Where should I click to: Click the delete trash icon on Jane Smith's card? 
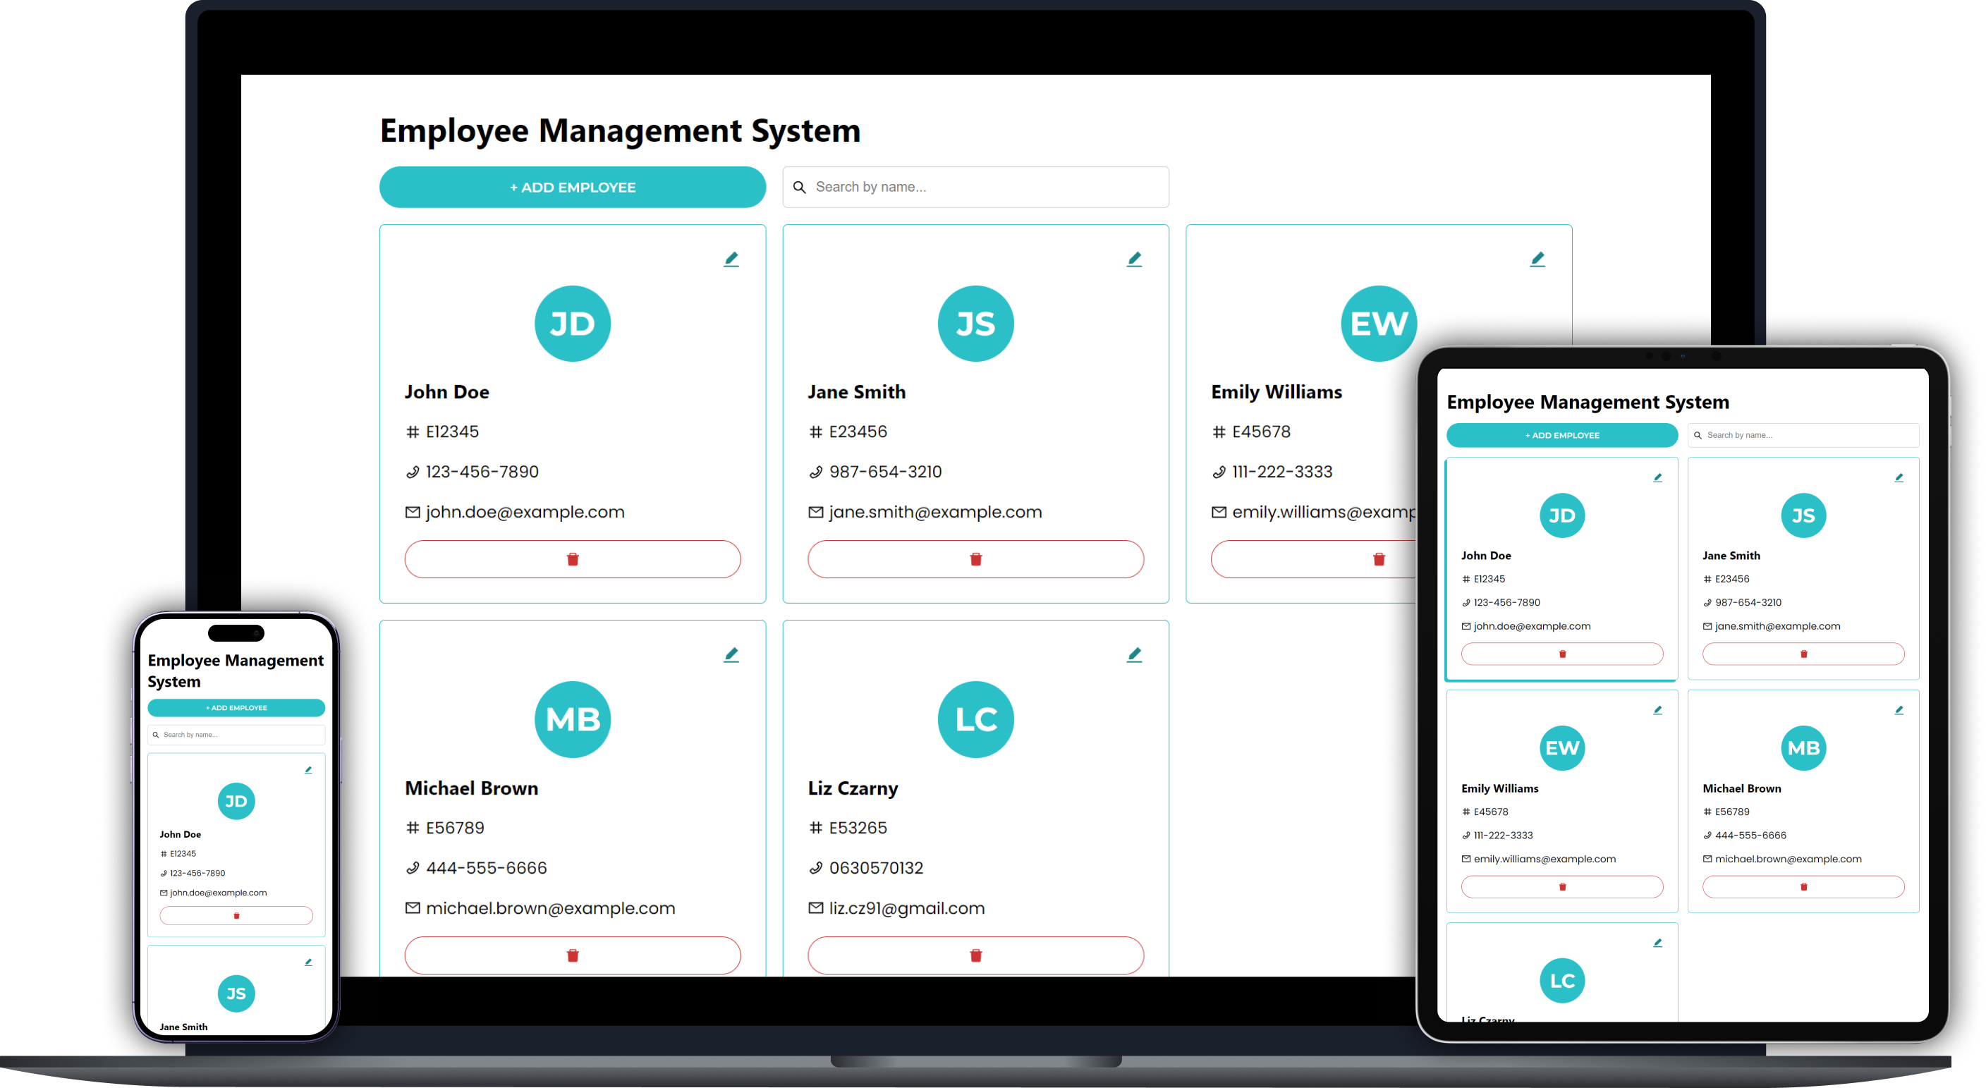pos(974,558)
